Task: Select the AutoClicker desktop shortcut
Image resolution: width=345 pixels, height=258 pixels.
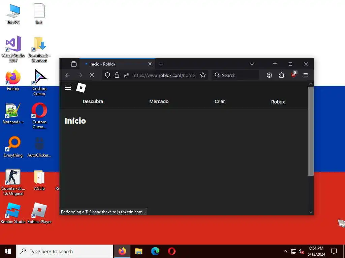Action: click(x=39, y=147)
